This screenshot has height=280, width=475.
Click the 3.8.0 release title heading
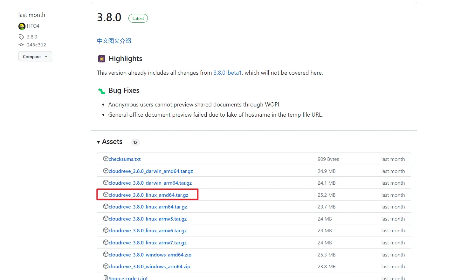coord(109,17)
